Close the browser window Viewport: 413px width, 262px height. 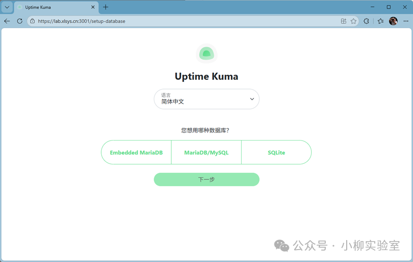405,7
